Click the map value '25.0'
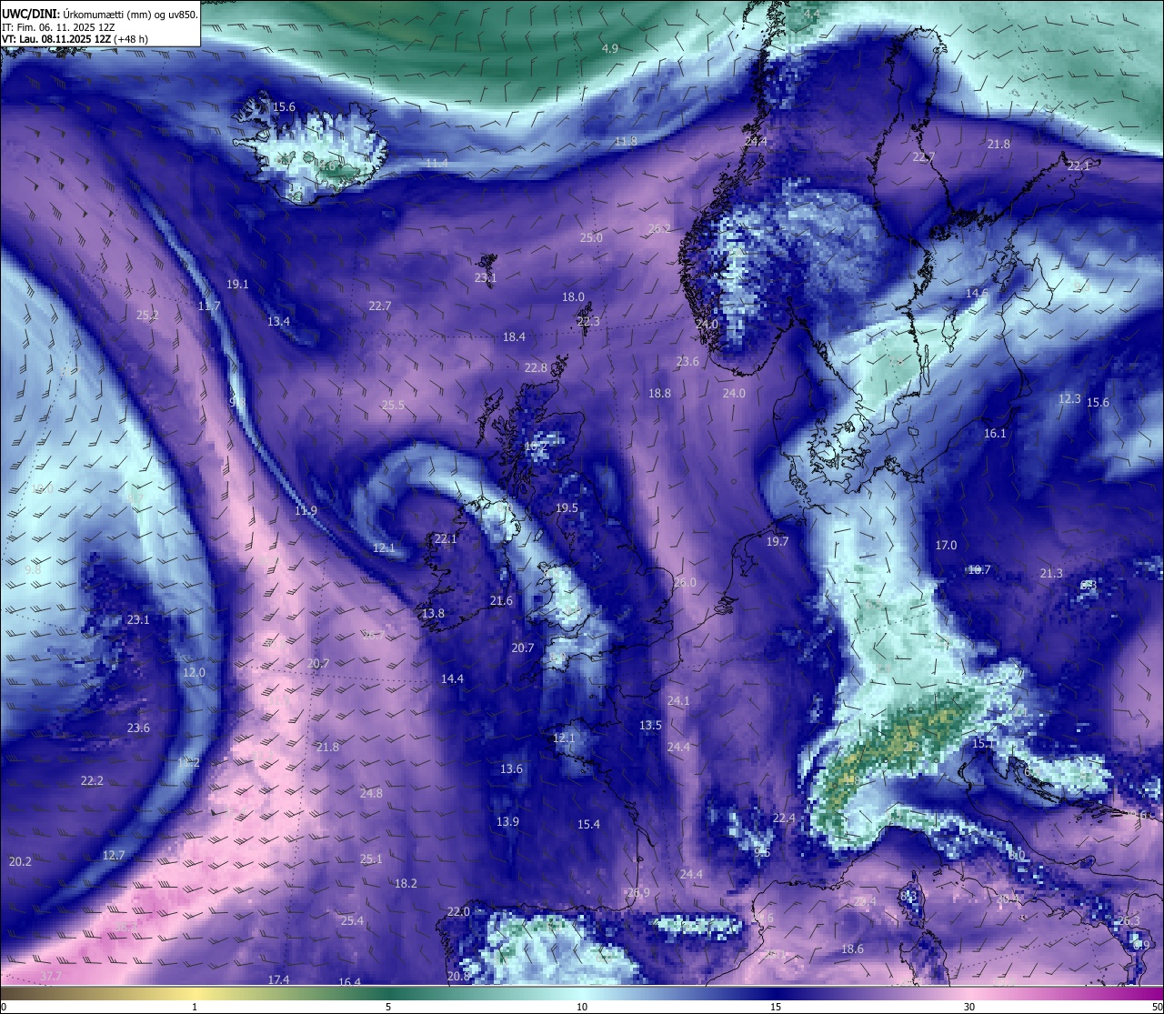1164x1014 pixels. pos(591,237)
